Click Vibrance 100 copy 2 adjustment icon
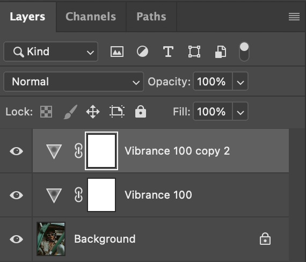Image resolution: width=306 pixels, height=262 pixels. click(54, 151)
